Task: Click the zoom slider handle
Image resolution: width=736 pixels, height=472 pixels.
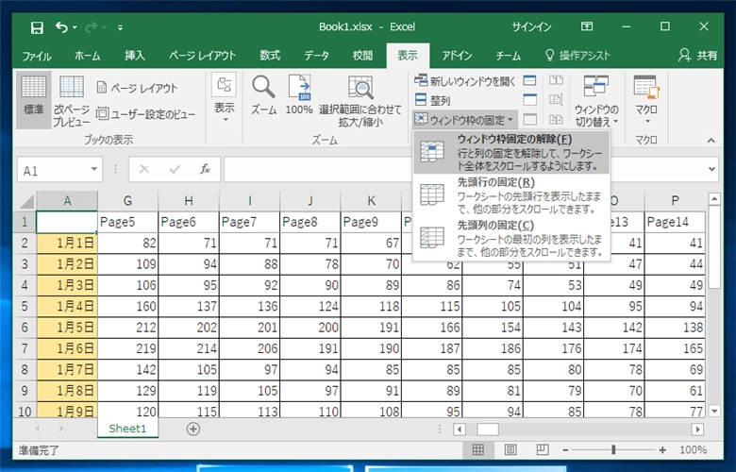Action: 613,450
